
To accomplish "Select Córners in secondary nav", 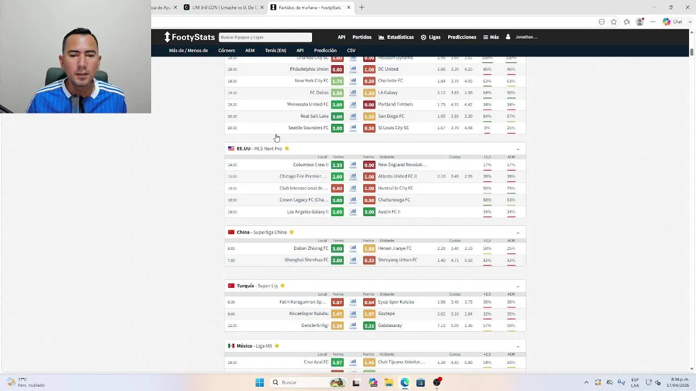I will pyautogui.click(x=227, y=51).
